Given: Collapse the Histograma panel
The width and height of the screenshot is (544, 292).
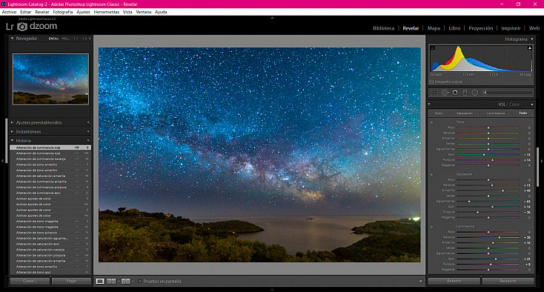Looking at the screenshot, I should [x=532, y=39].
